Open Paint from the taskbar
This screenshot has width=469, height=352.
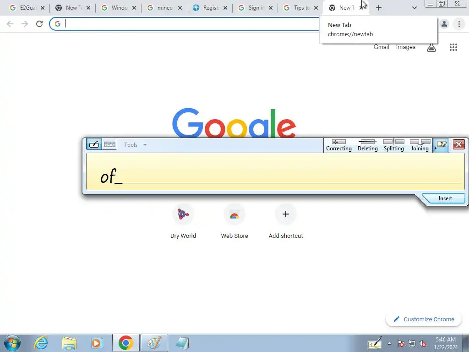coord(154,343)
